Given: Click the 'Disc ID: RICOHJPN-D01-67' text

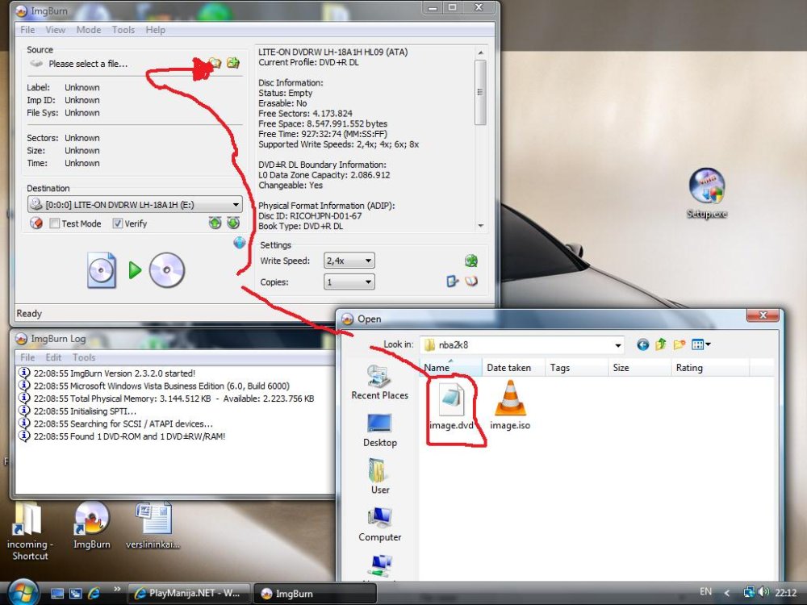Looking at the screenshot, I should pos(310,215).
